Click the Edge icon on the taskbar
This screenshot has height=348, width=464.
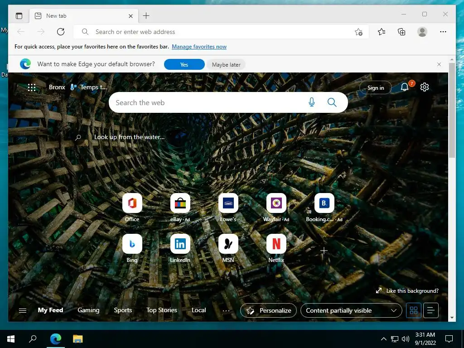56,339
